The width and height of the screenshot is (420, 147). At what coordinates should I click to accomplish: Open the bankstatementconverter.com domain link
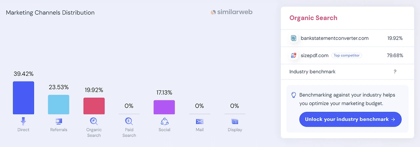tap(334, 38)
